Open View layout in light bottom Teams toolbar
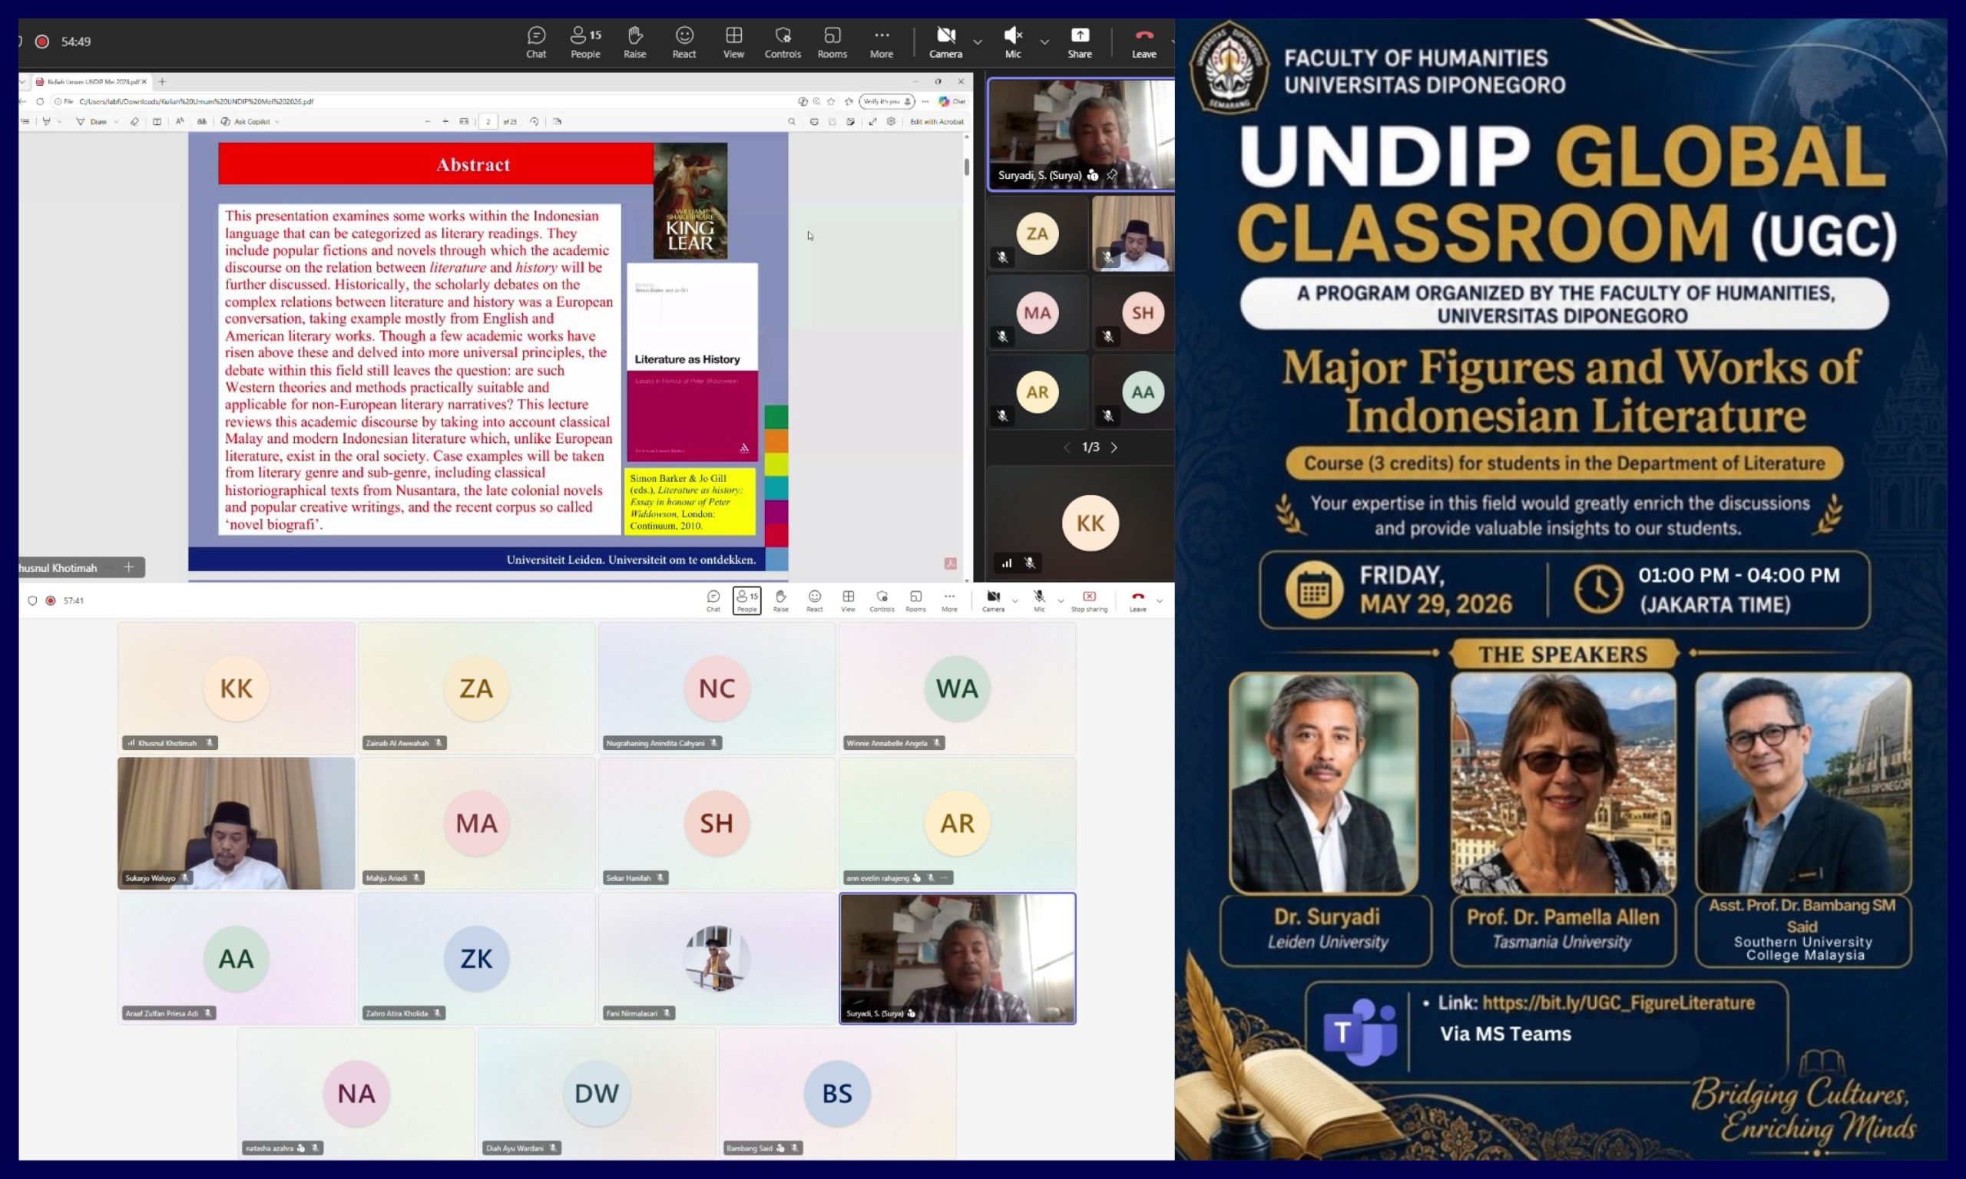This screenshot has width=1966, height=1179. (848, 600)
